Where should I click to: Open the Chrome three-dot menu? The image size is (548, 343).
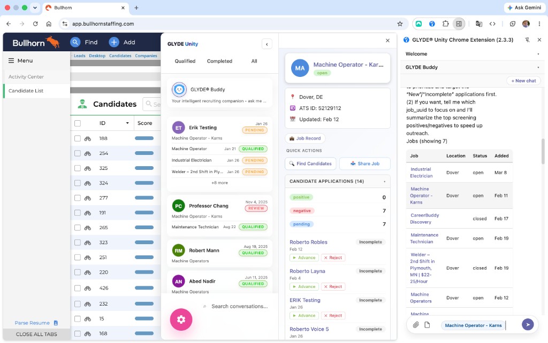tap(539, 24)
